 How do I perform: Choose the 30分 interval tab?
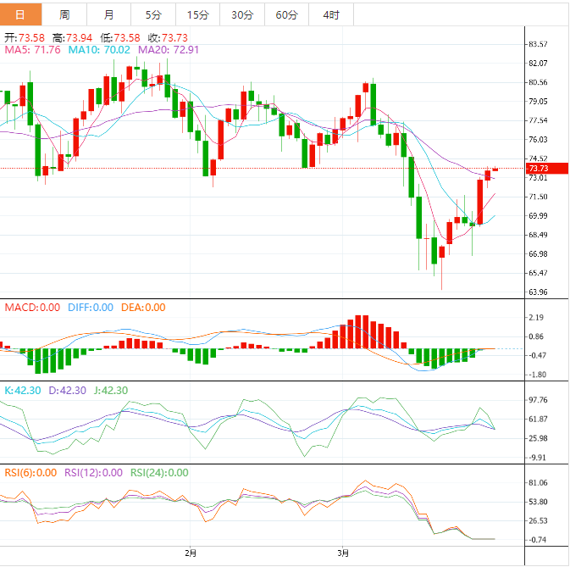[241, 14]
